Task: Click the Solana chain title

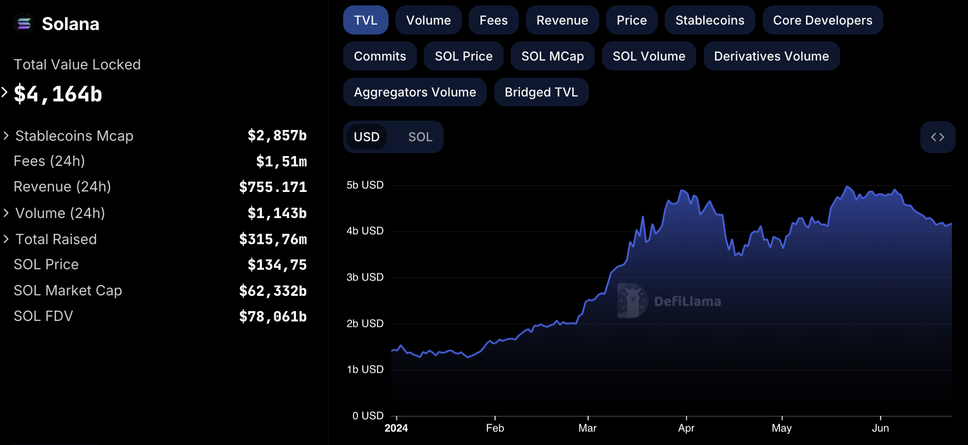Action: pos(70,24)
